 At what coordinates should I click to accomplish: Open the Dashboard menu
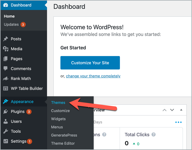24,5
